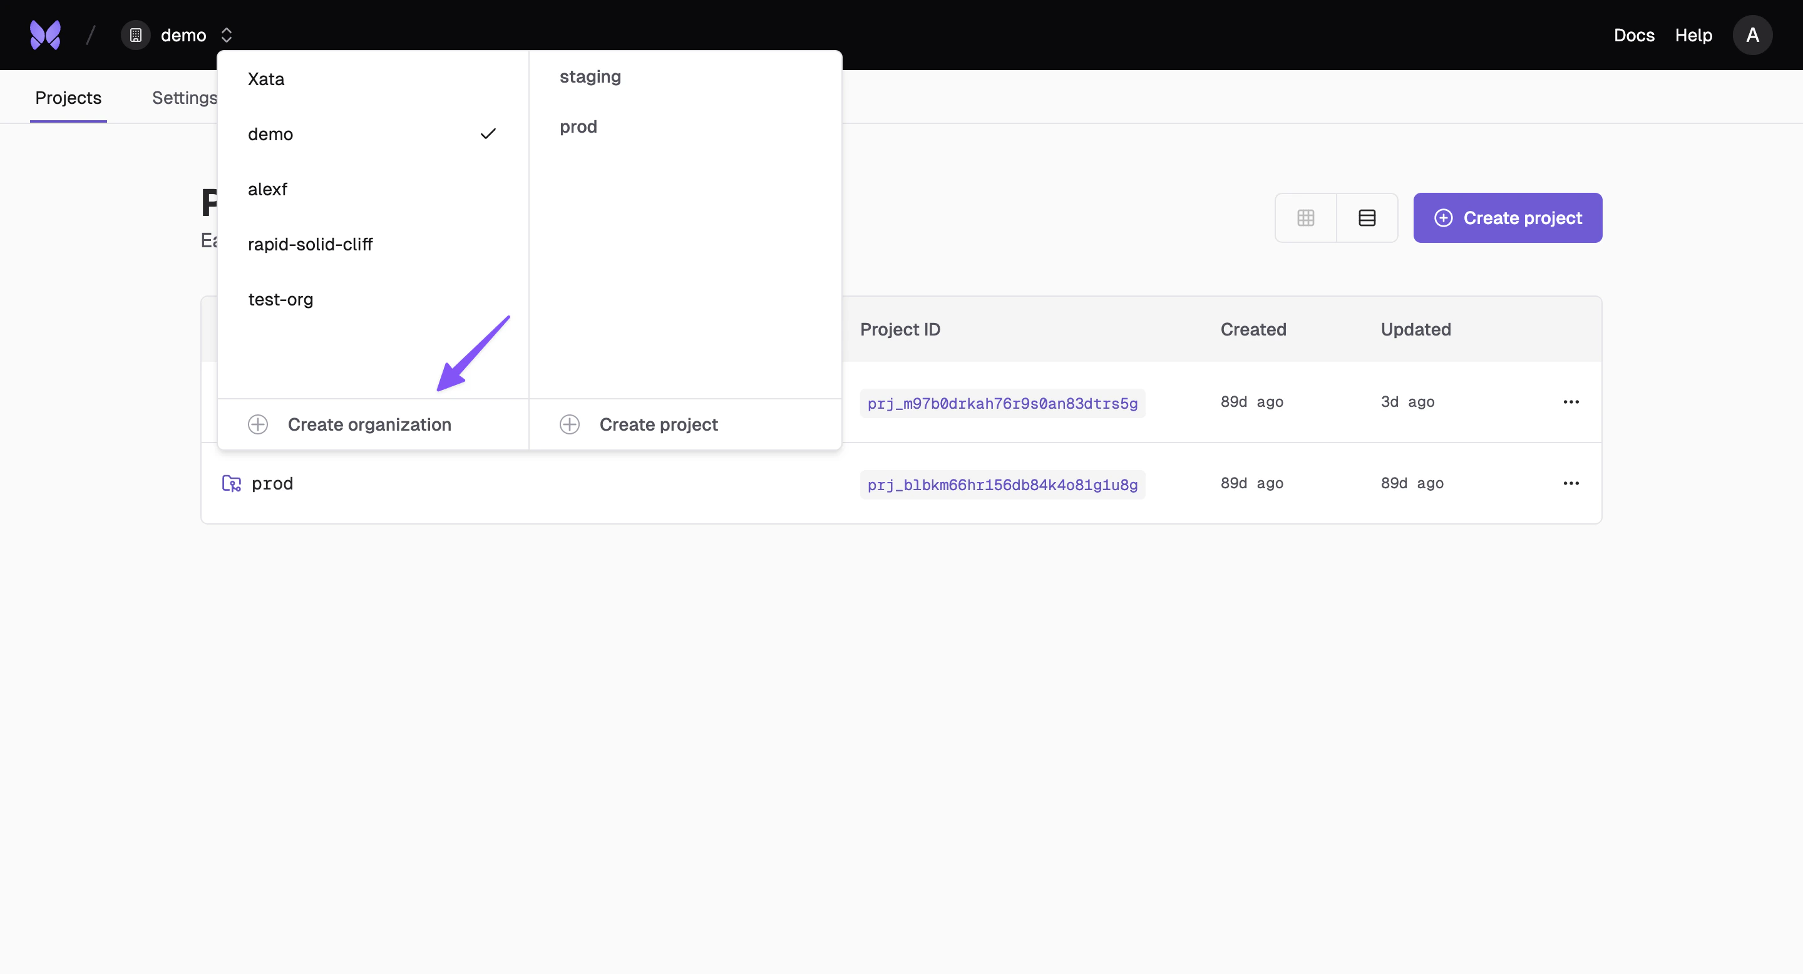
Task: Switch to grid view layout
Action: click(1305, 218)
